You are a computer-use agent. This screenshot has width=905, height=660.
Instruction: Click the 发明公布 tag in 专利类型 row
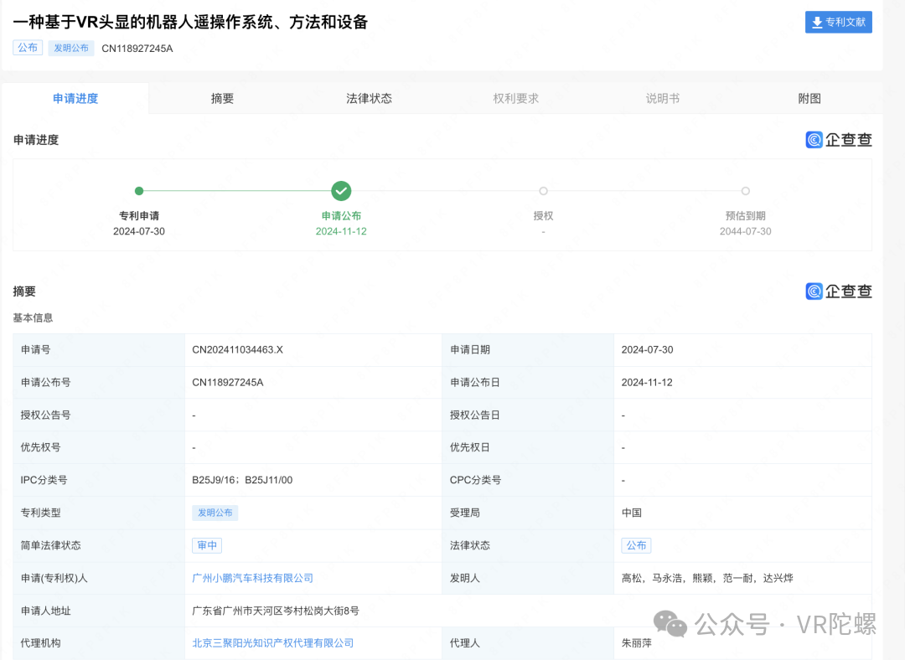215,513
